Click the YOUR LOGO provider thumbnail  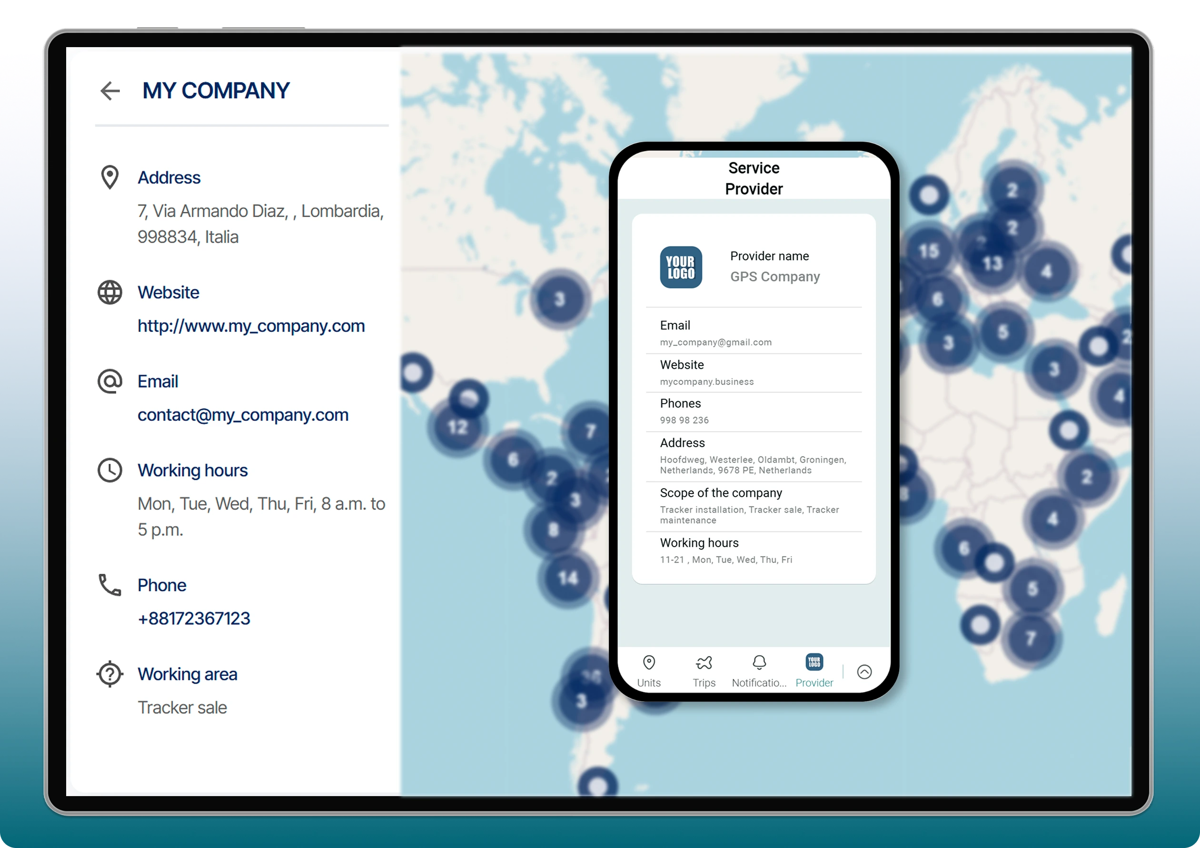point(681,267)
